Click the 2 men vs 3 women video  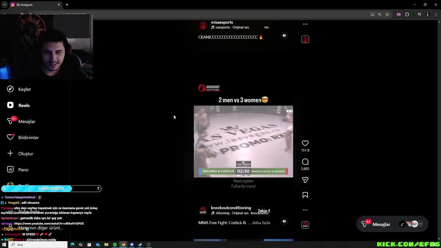[x=243, y=142]
